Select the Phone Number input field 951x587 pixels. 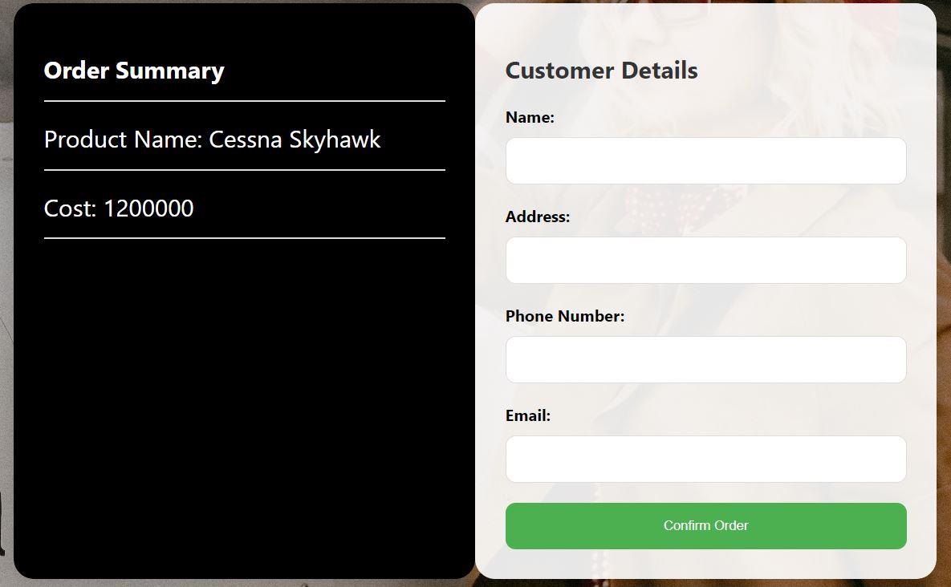(706, 359)
